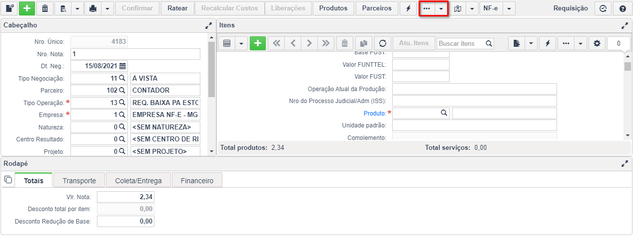Screen dimensions: 633x236
Task: Search Produto with its magnifier icon
Action: pos(444,113)
